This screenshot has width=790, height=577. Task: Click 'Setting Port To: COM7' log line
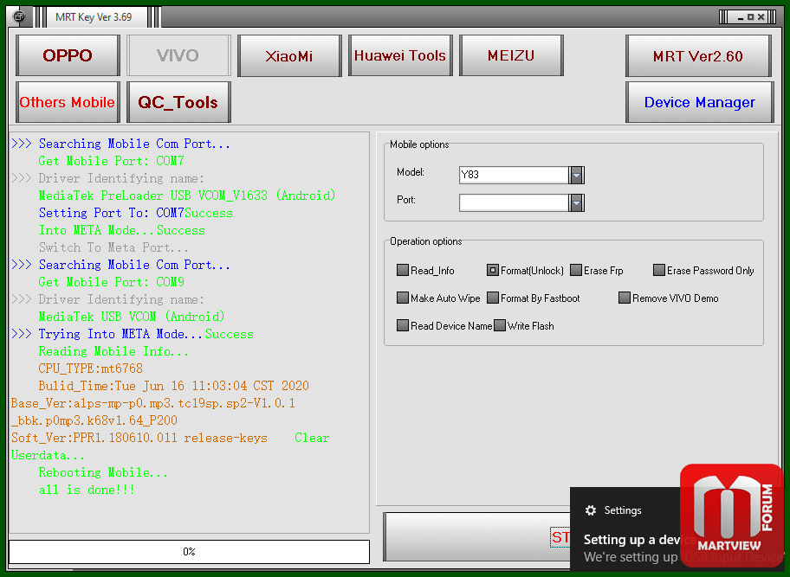tap(136, 214)
